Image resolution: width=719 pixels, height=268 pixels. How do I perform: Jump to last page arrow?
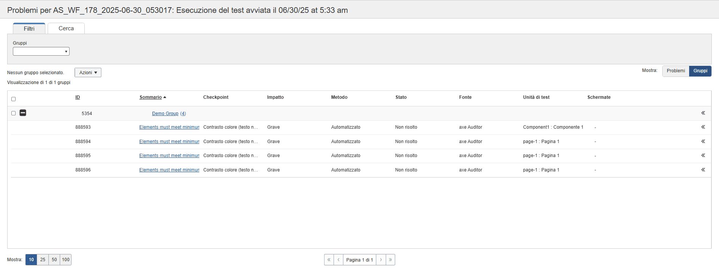click(x=390, y=260)
